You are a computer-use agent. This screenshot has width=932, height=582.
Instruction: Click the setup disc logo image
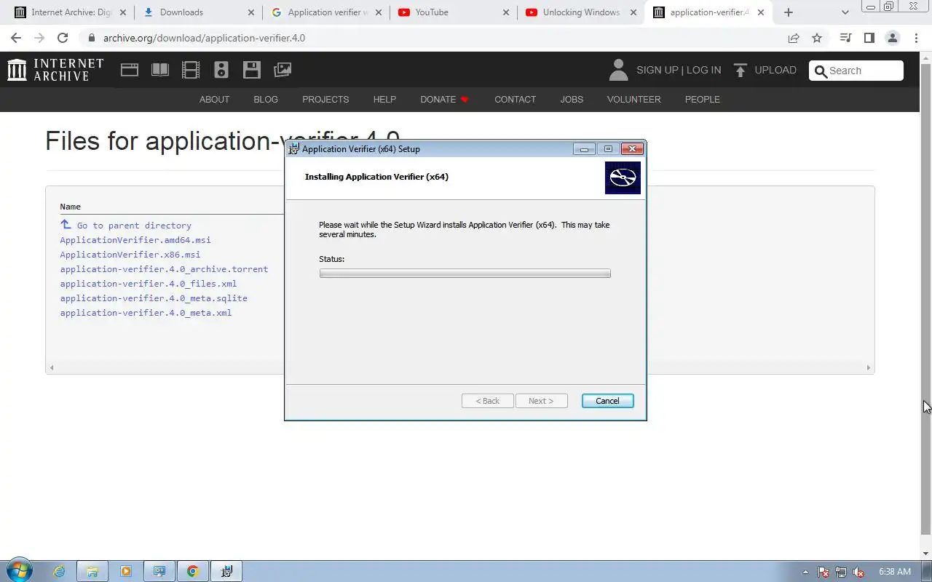tap(623, 178)
